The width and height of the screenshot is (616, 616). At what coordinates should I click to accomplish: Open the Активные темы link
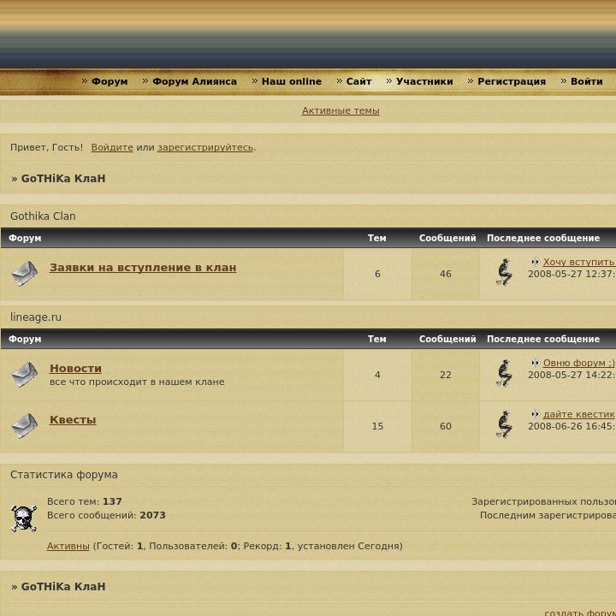pyautogui.click(x=341, y=110)
